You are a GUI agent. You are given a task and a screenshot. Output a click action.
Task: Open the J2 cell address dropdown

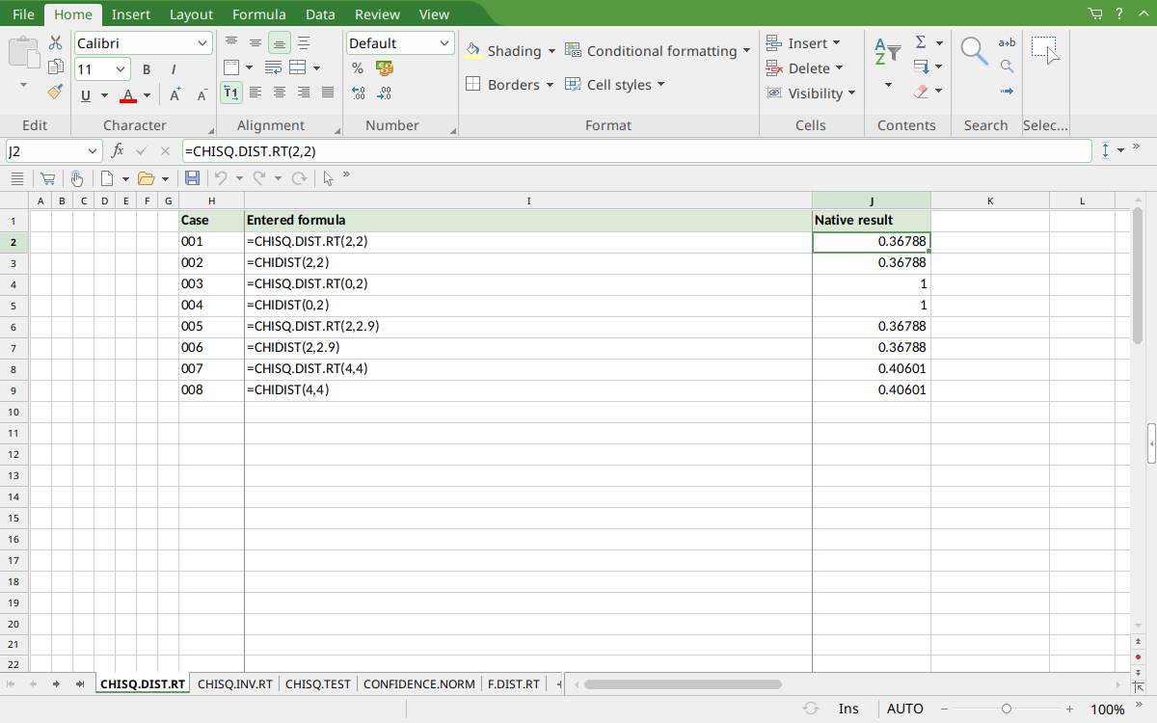pyautogui.click(x=94, y=151)
